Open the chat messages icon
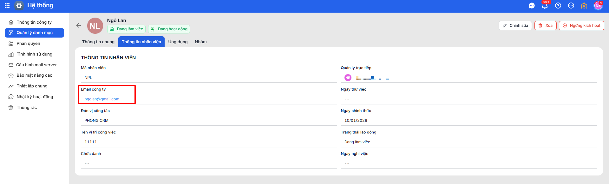The image size is (609, 184). click(x=532, y=6)
